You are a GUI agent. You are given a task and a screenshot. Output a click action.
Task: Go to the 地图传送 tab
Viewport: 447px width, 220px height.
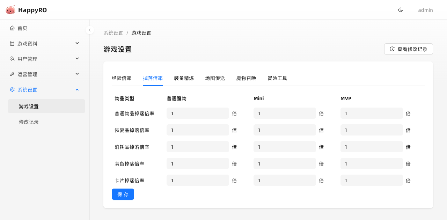coord(215,78)
